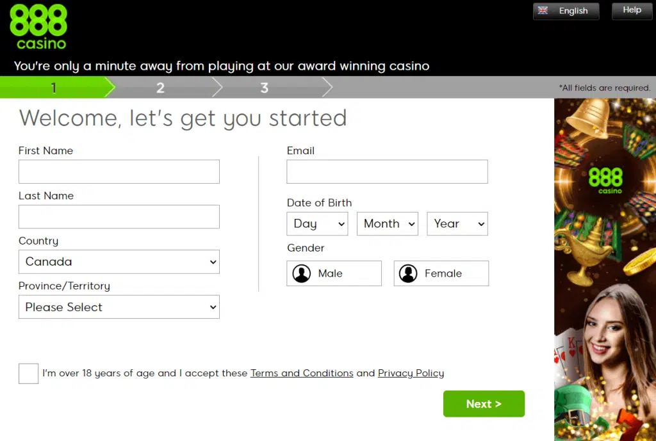Click the male avatar icon
The height and width of the screenshot is (441, 656).
click(x=301, y=274)
